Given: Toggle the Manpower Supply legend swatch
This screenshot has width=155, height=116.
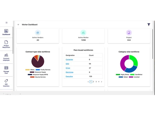Looking at the screenshot, I should (32, 72).
